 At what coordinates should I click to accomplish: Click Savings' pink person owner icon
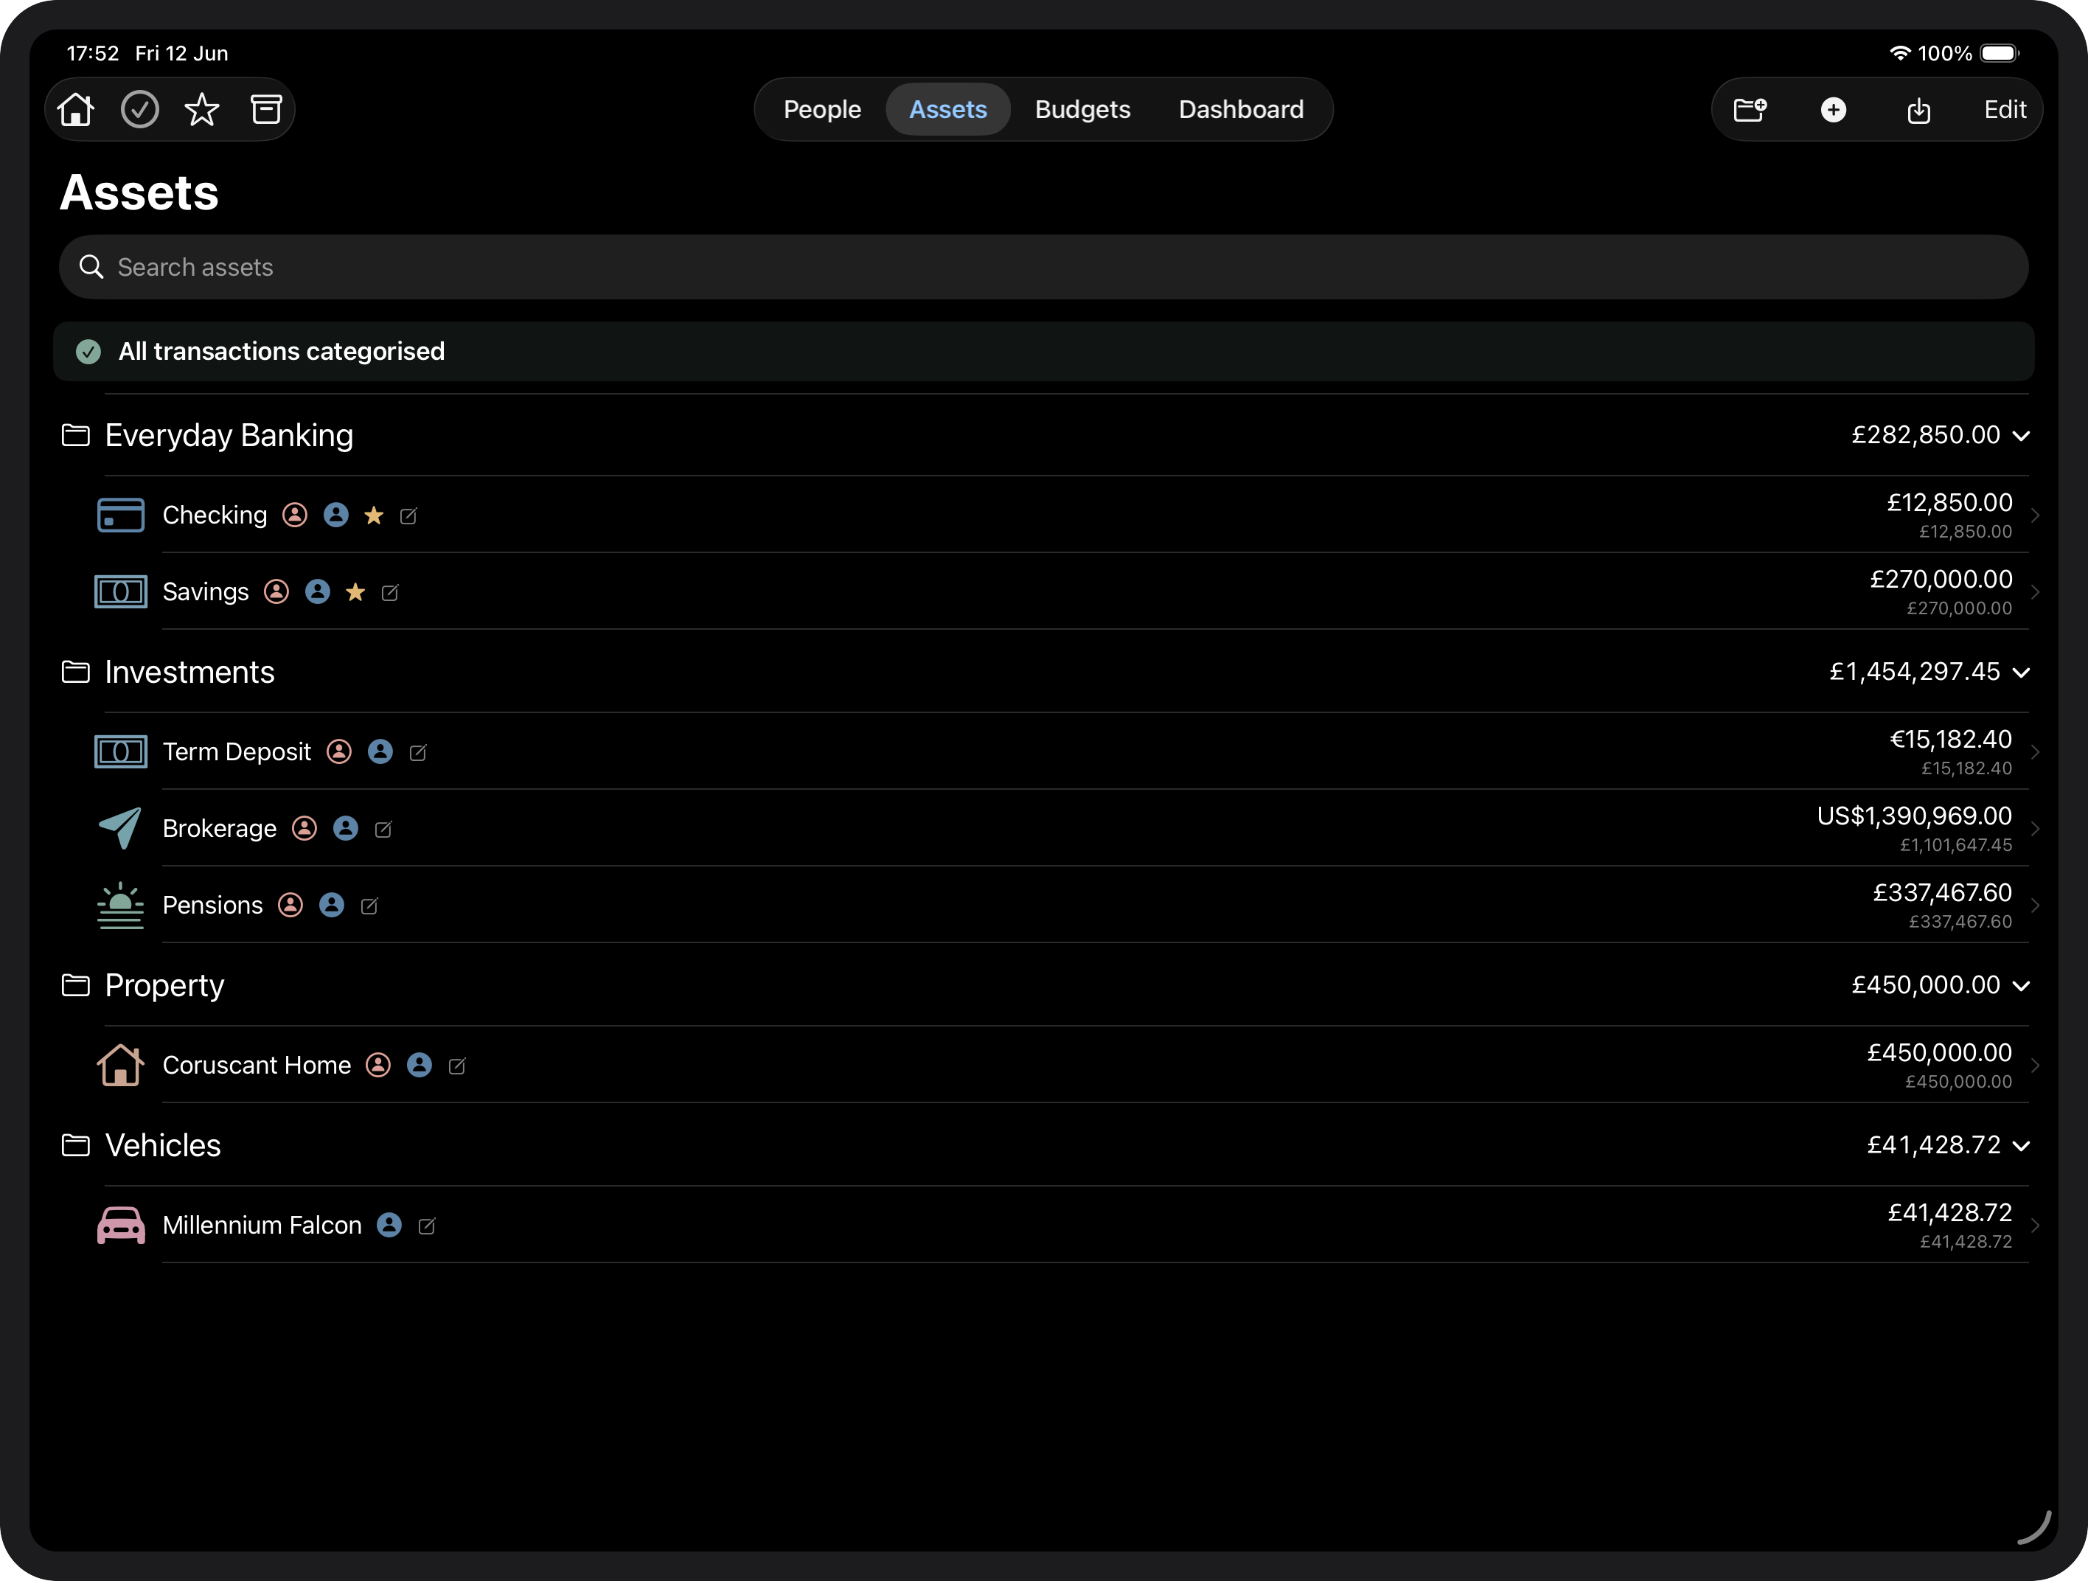276,592
